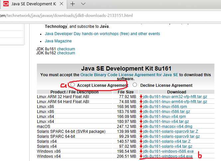
Task: Download jdk-8u161-solaris-x64.tar.Z file
Action: point(167,141)
